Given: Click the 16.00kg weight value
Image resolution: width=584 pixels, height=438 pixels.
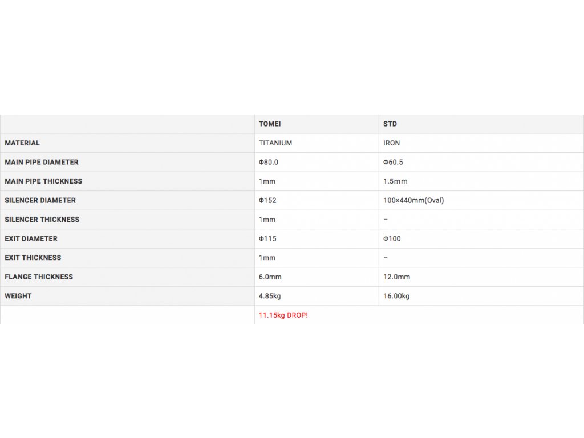Looking at the screenshot, I should [x=396, y=296].
